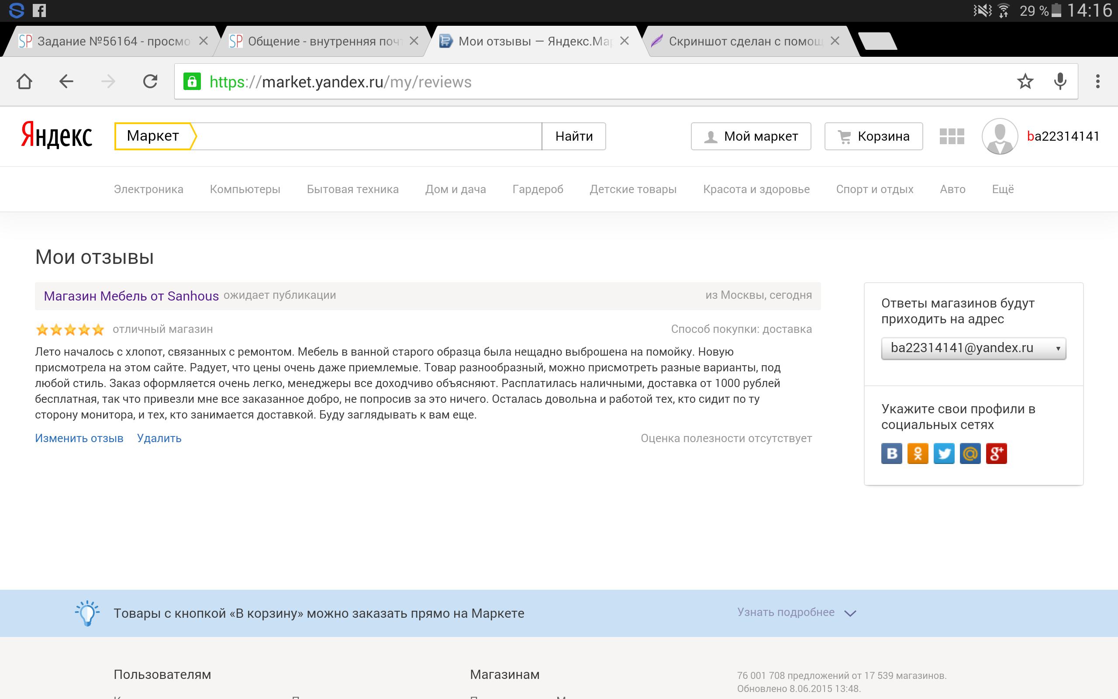The width and height of the screenshot is (1118, 699).
Task: Click the Магазинам footer heading
Action: click(x=504, y=675)
